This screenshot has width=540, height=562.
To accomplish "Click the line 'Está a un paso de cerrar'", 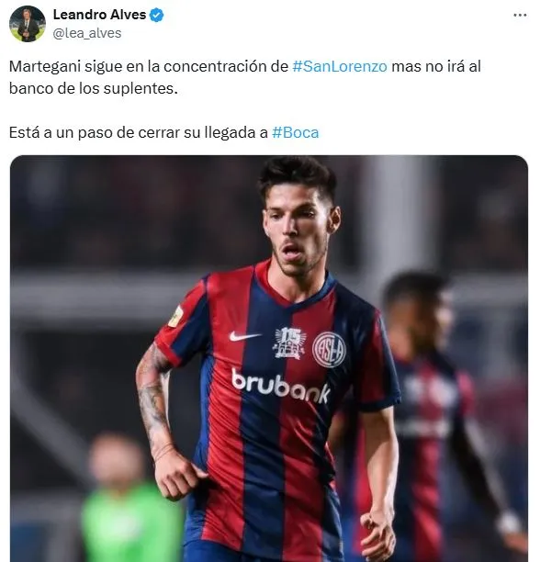I will pos(163,132).
